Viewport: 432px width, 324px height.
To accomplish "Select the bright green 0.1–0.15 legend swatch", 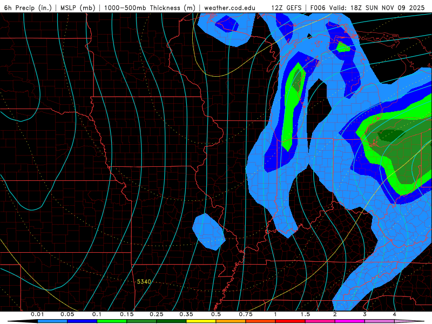I will pos(112,321).
